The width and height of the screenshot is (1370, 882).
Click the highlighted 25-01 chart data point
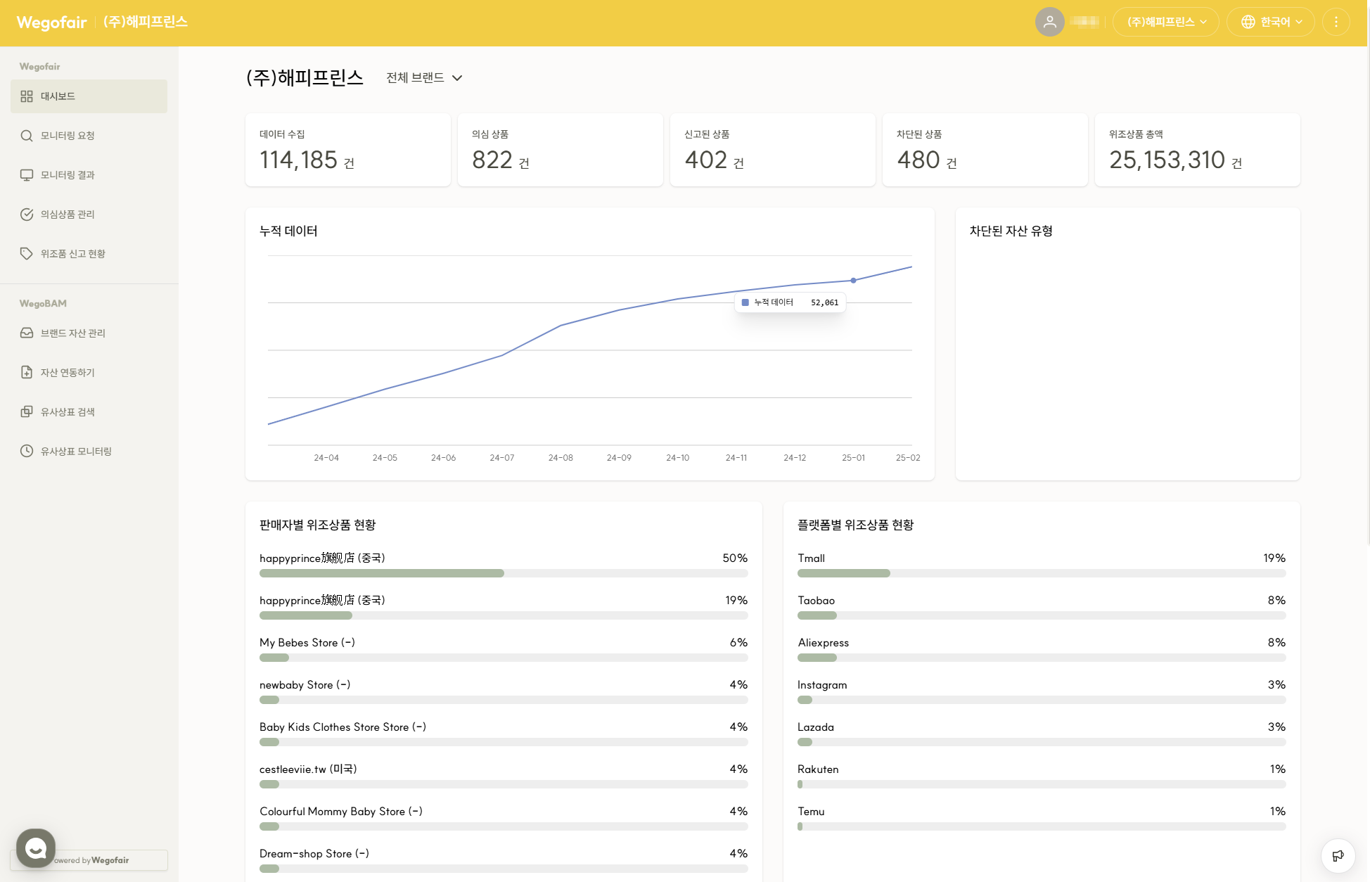coord(853,281)
